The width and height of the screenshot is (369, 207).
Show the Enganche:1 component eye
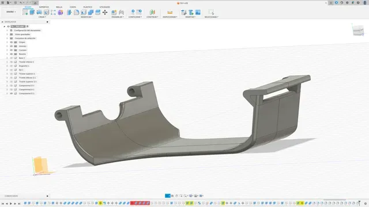coord(12,66)
